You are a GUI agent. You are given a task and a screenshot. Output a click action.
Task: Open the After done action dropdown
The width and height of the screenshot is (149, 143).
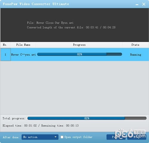(40, 137)
